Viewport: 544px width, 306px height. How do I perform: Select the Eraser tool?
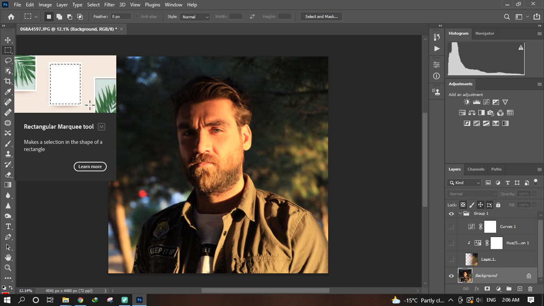tap(8, 175)
